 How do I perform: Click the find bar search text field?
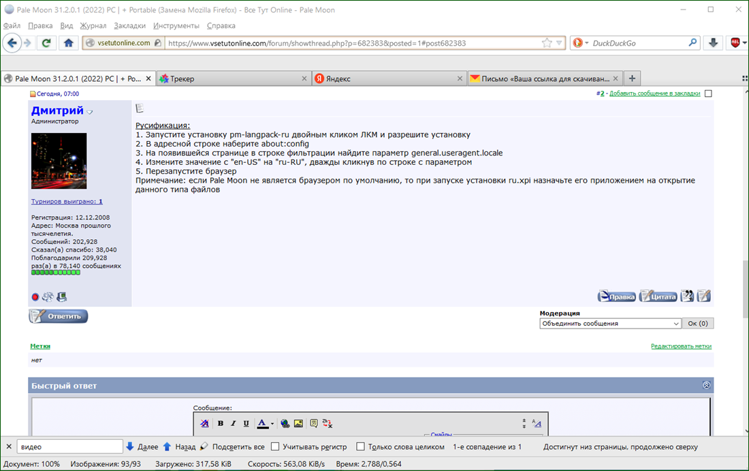click(x=69, y=446)
